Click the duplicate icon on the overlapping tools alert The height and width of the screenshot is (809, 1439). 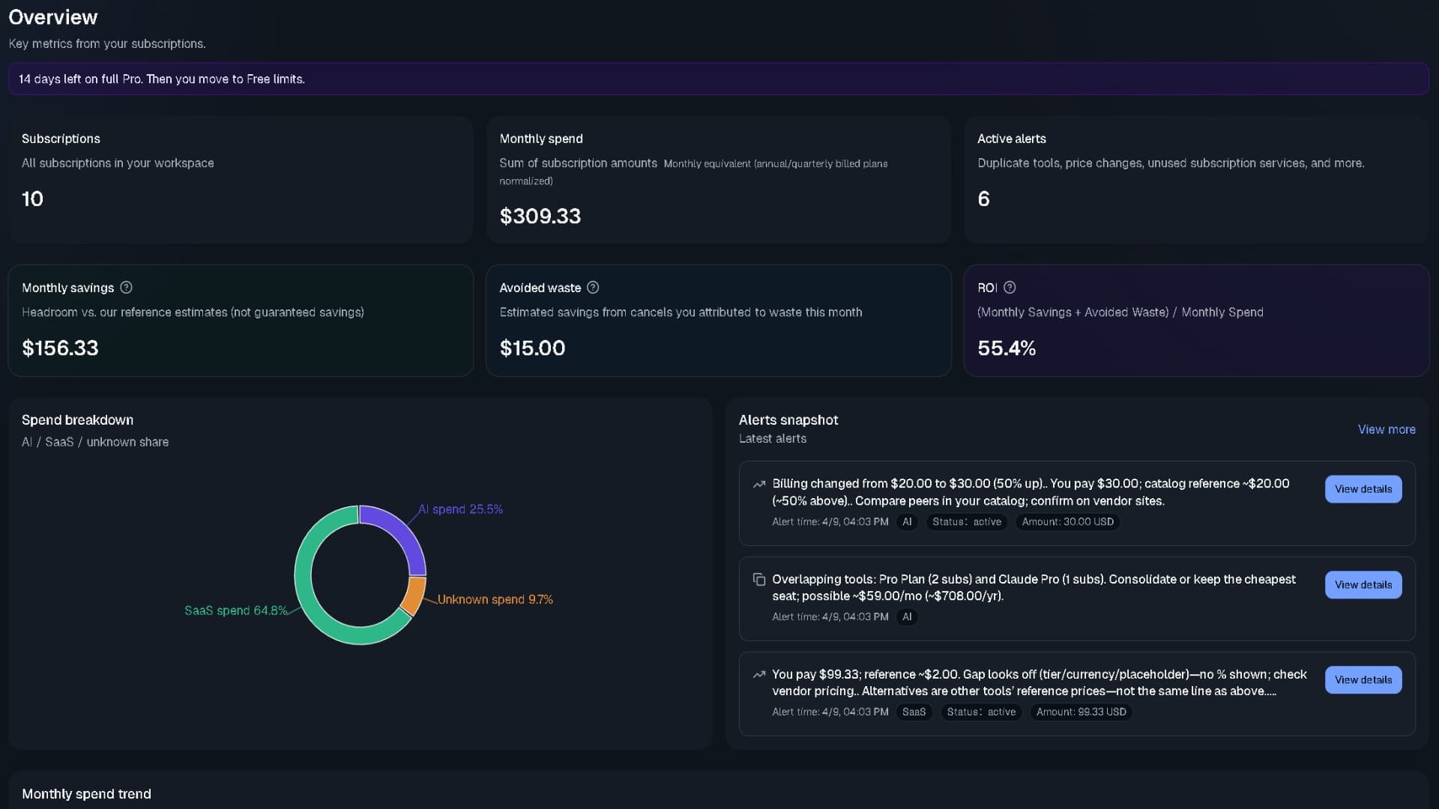coord(758,580)
